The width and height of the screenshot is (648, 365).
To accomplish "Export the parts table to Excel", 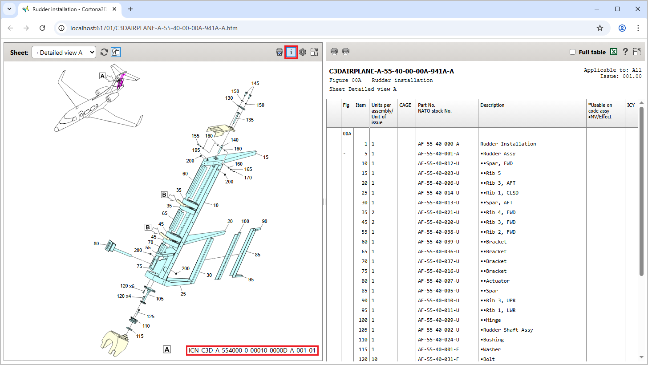I will (614, 52).
